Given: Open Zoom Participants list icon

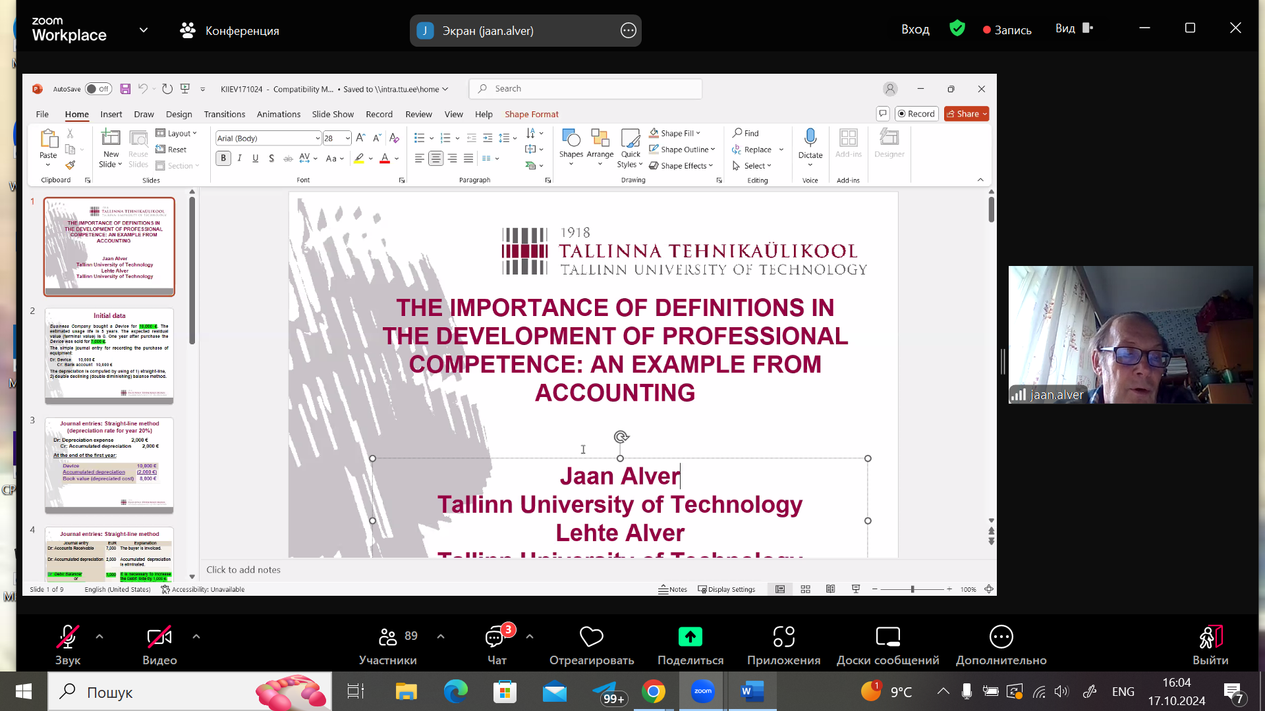Looking at the screenshot, I should (x=388, y=637).
